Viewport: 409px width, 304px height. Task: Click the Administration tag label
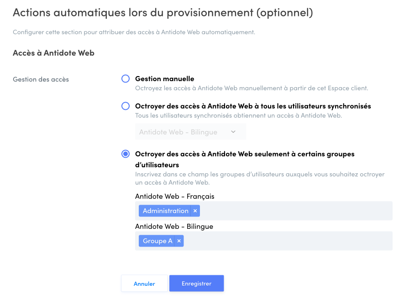click(x=165, y=211)
